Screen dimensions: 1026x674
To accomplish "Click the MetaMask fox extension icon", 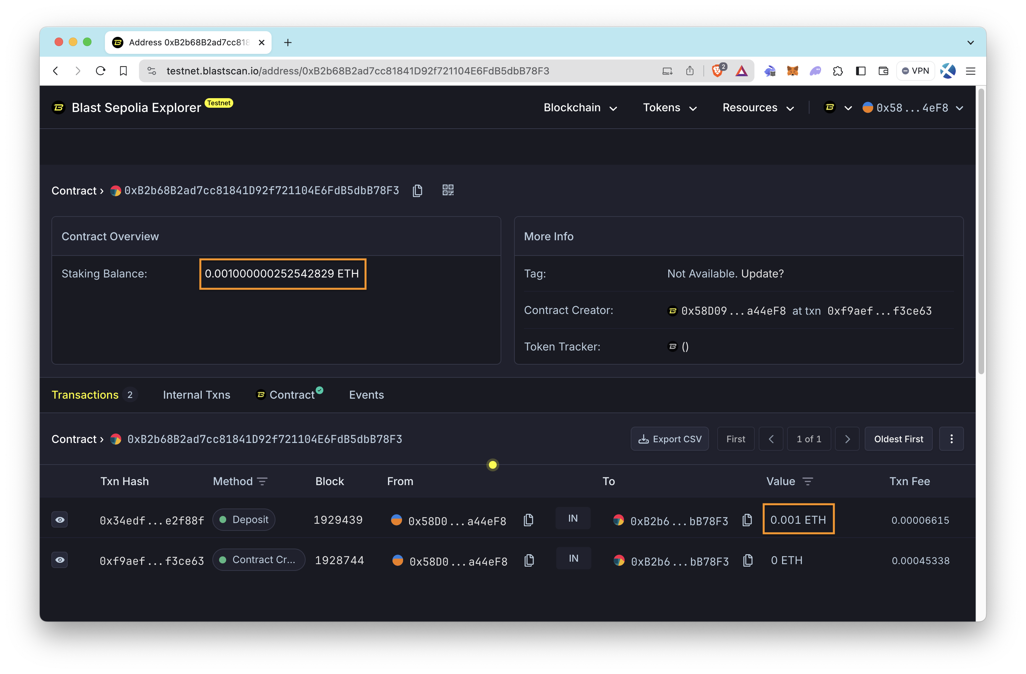I will [x=792, y=71].
